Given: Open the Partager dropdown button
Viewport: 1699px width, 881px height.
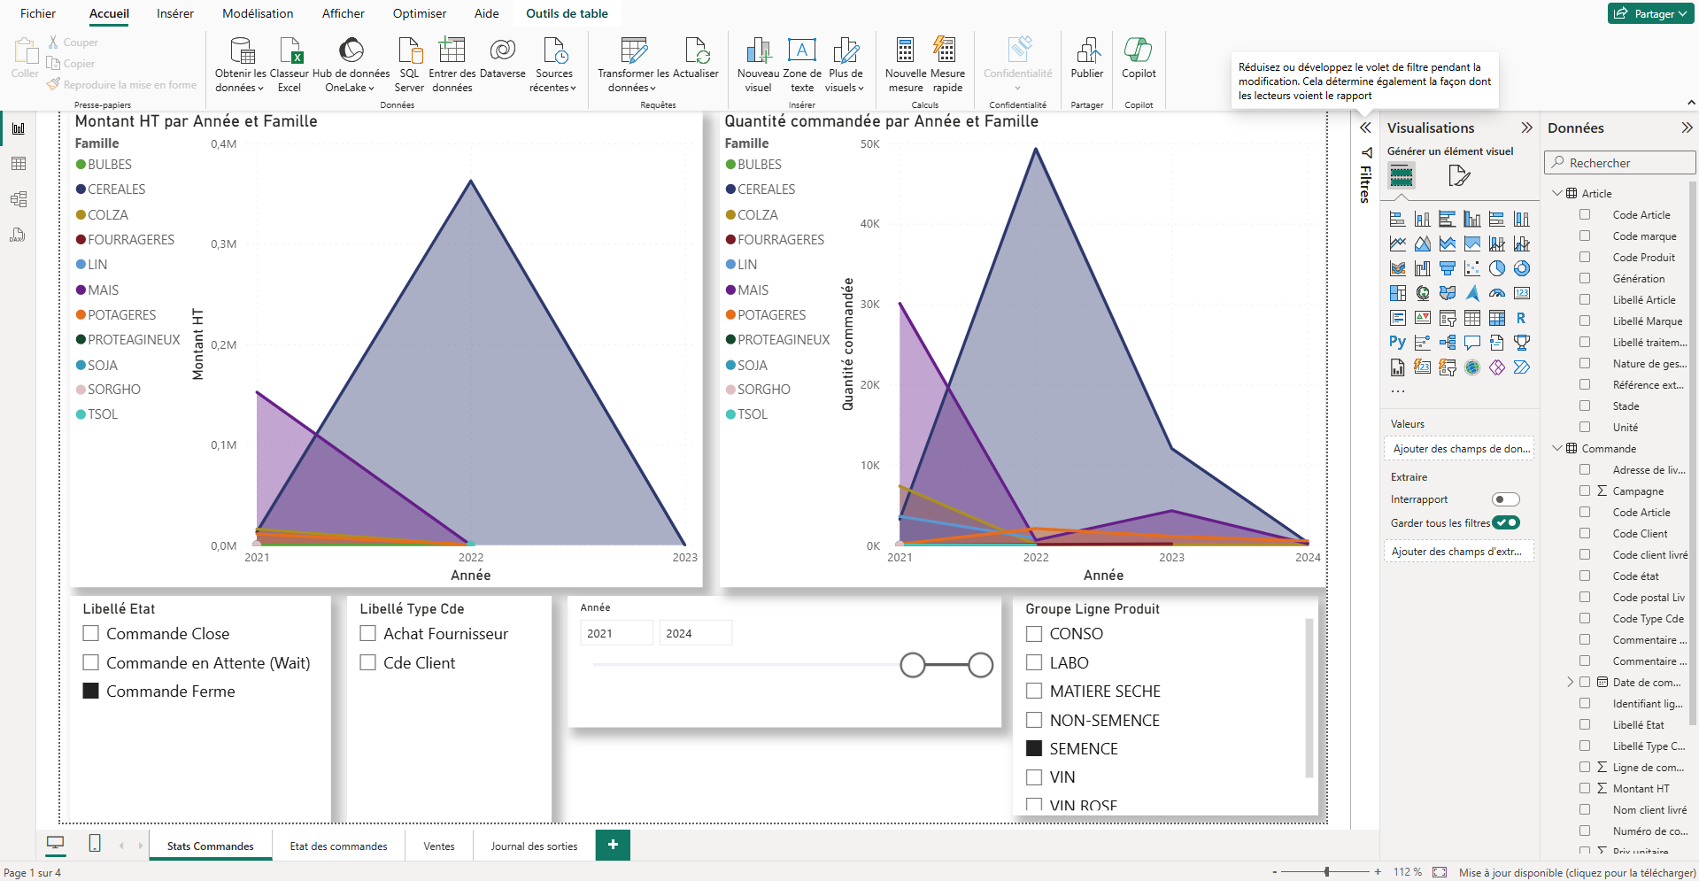Looking at the screenshot, I should [1651, 13].
